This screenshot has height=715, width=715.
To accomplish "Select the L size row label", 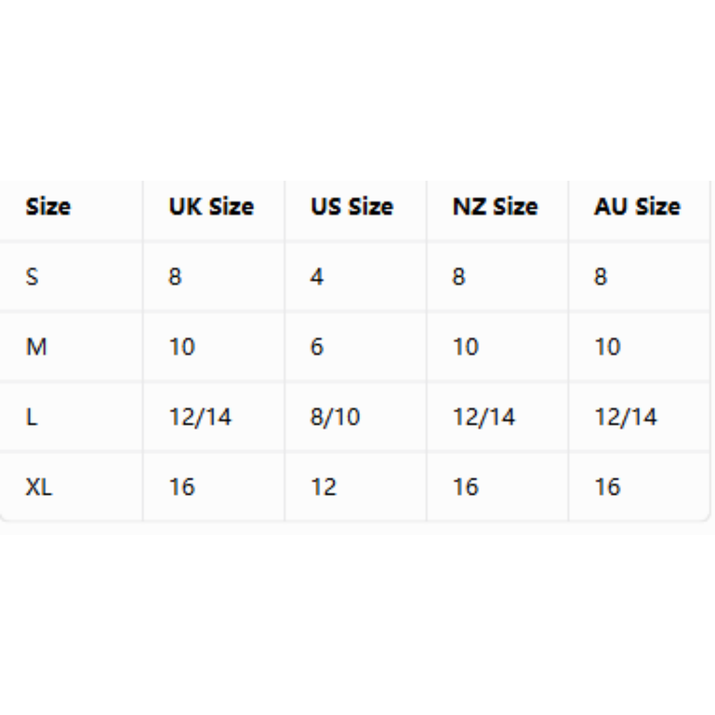I will tap(32, 417).
